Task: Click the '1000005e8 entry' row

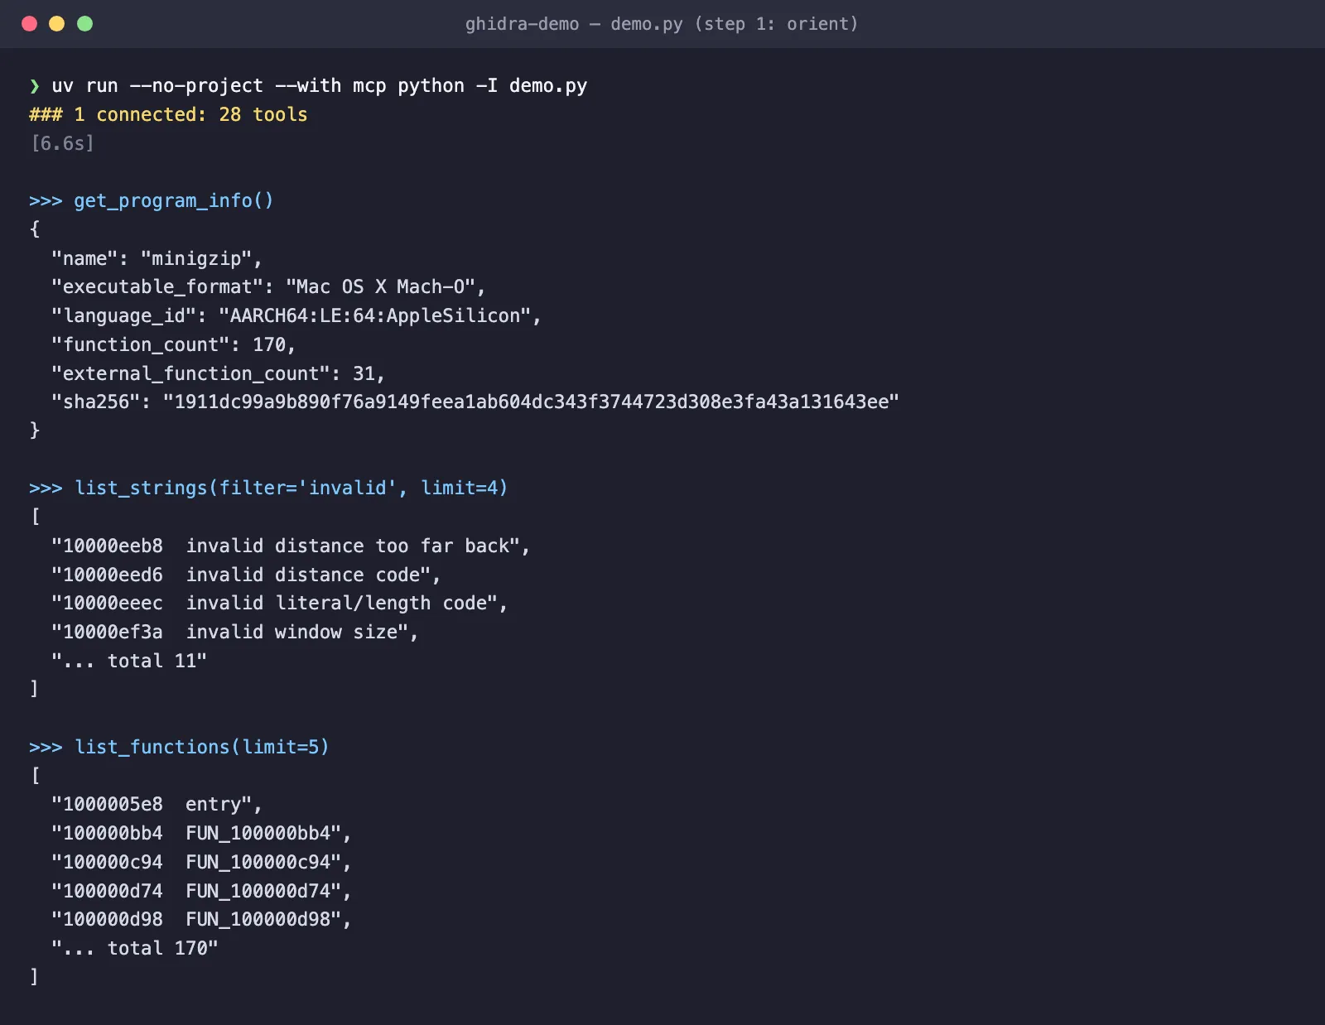Action: click(157, 804)
